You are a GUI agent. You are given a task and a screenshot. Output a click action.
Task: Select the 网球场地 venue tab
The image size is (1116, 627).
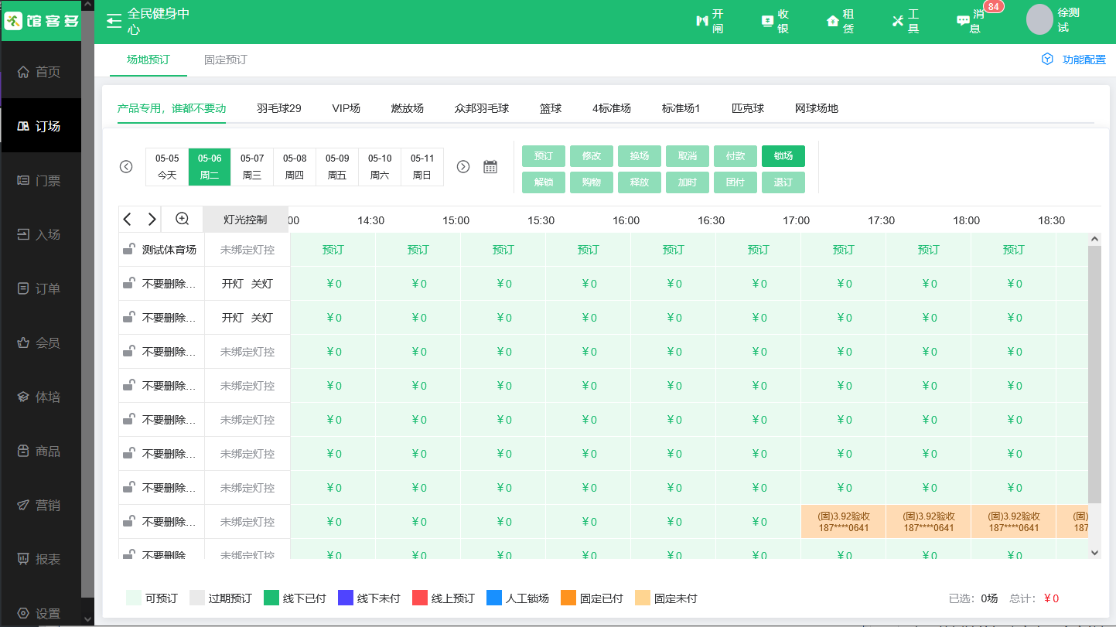pyautogui.click(x=817, y=108)
